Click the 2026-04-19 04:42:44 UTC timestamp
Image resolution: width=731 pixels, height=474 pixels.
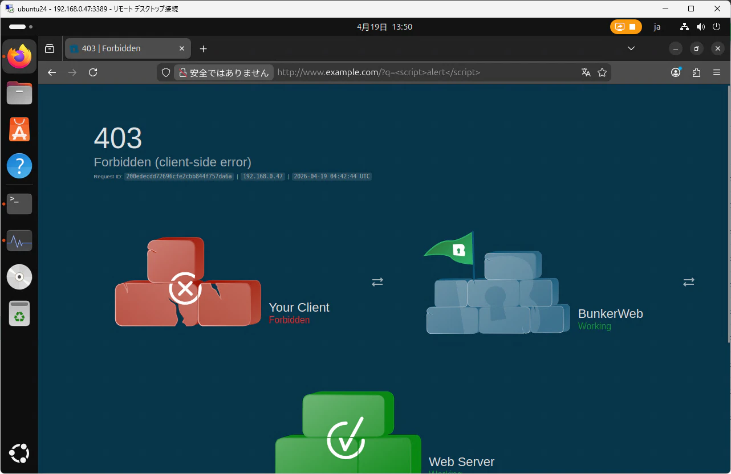point(332,177)
